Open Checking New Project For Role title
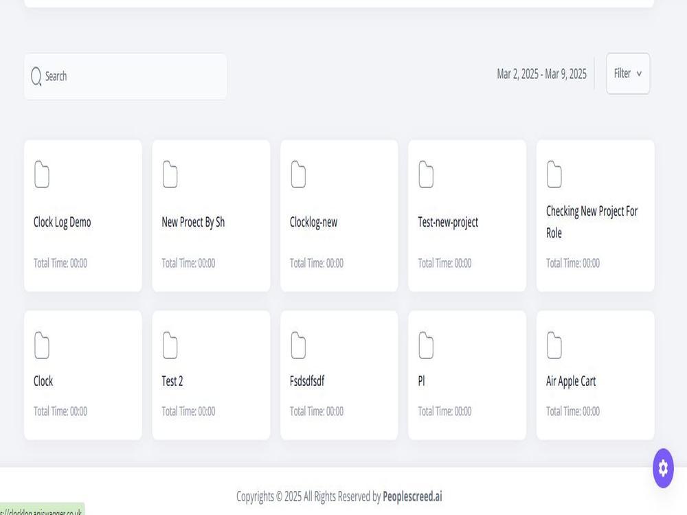 (x=592, y=222)
